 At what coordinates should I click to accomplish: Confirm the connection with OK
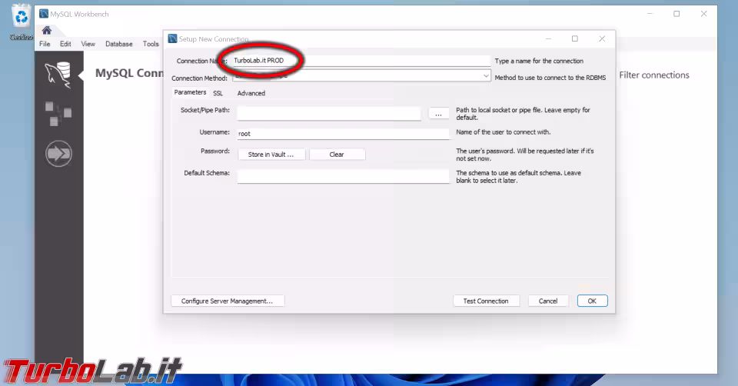[592, 301]
